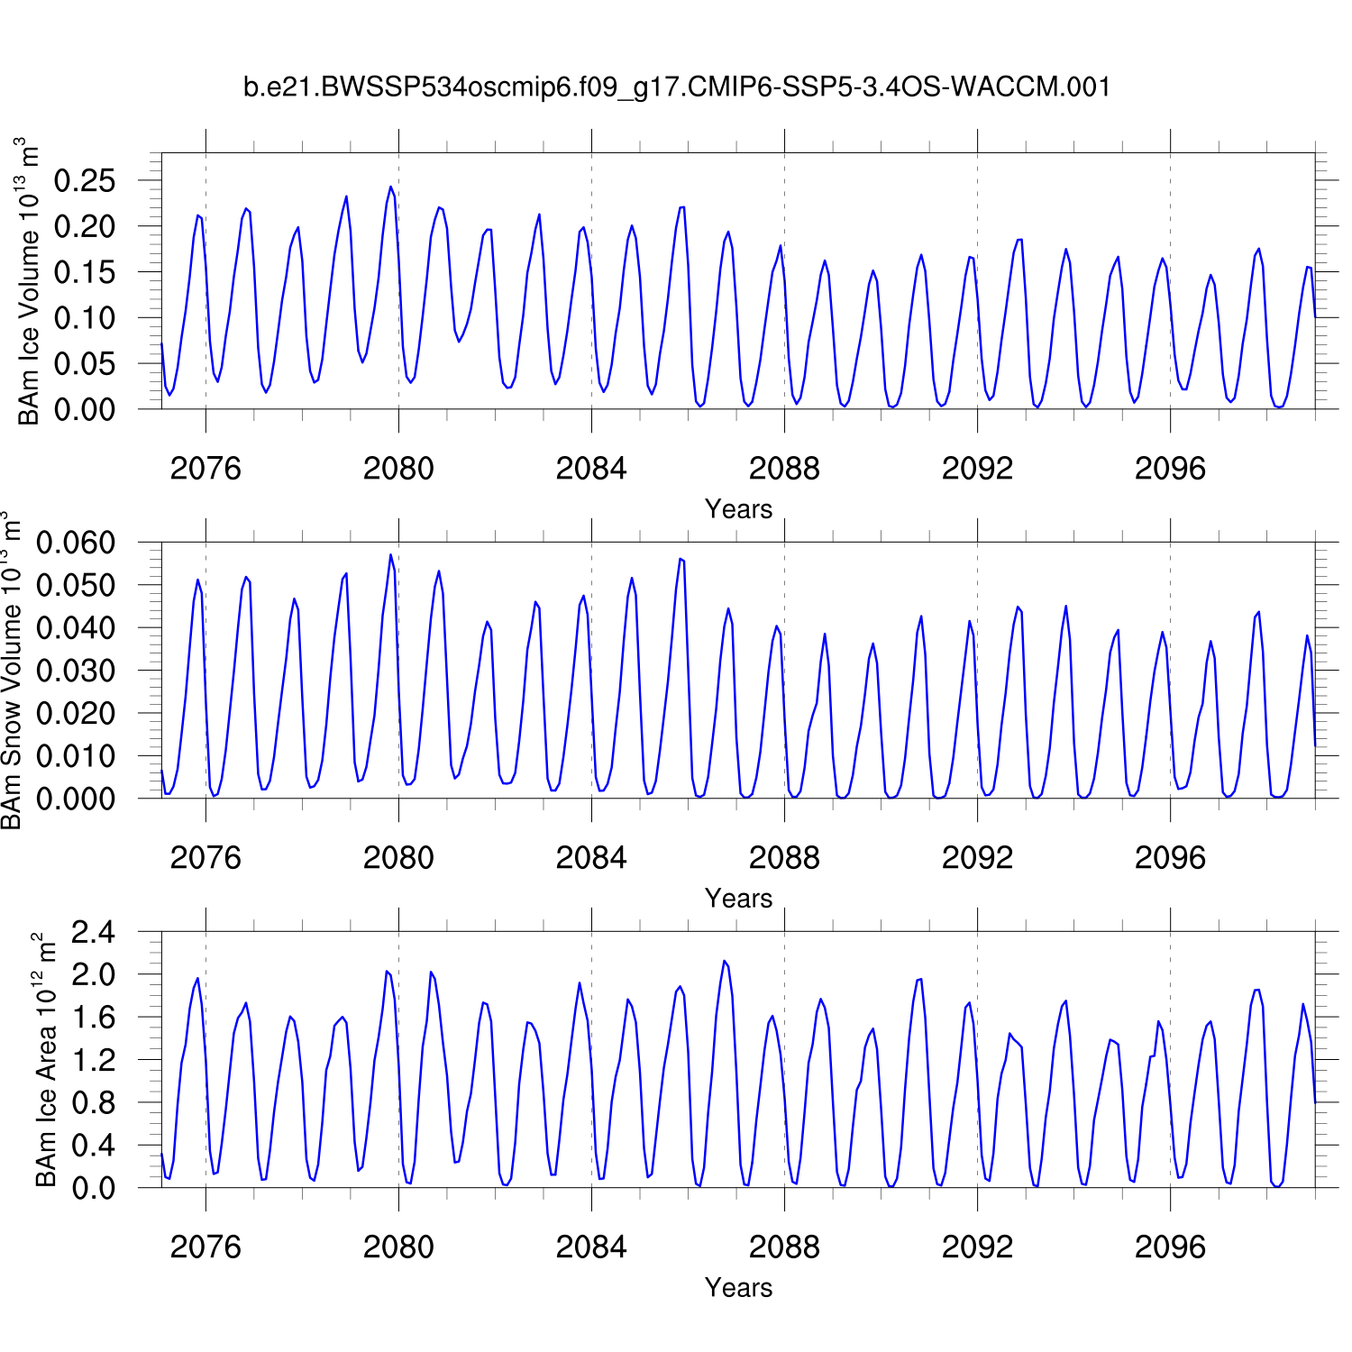
Task: Click the 'BAm Ice Area' y-axis label
Action: [x=45, y=1060]
